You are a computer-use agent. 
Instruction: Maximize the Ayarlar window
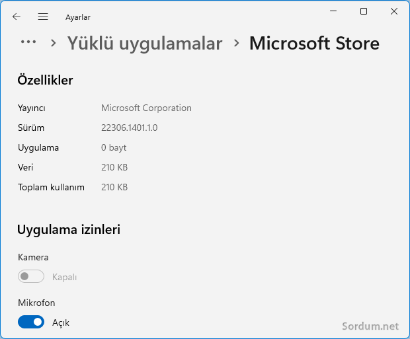364,11
